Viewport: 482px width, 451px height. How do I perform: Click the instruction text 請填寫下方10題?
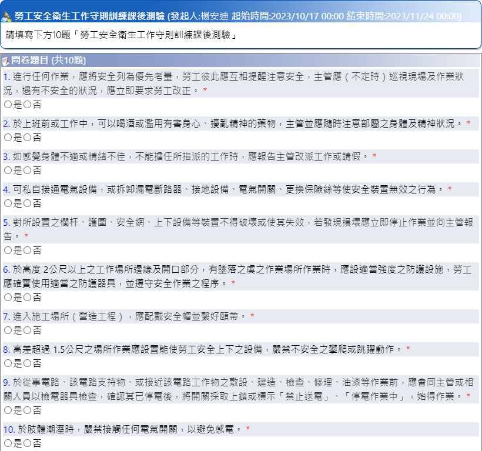click(x=122, y=35)
